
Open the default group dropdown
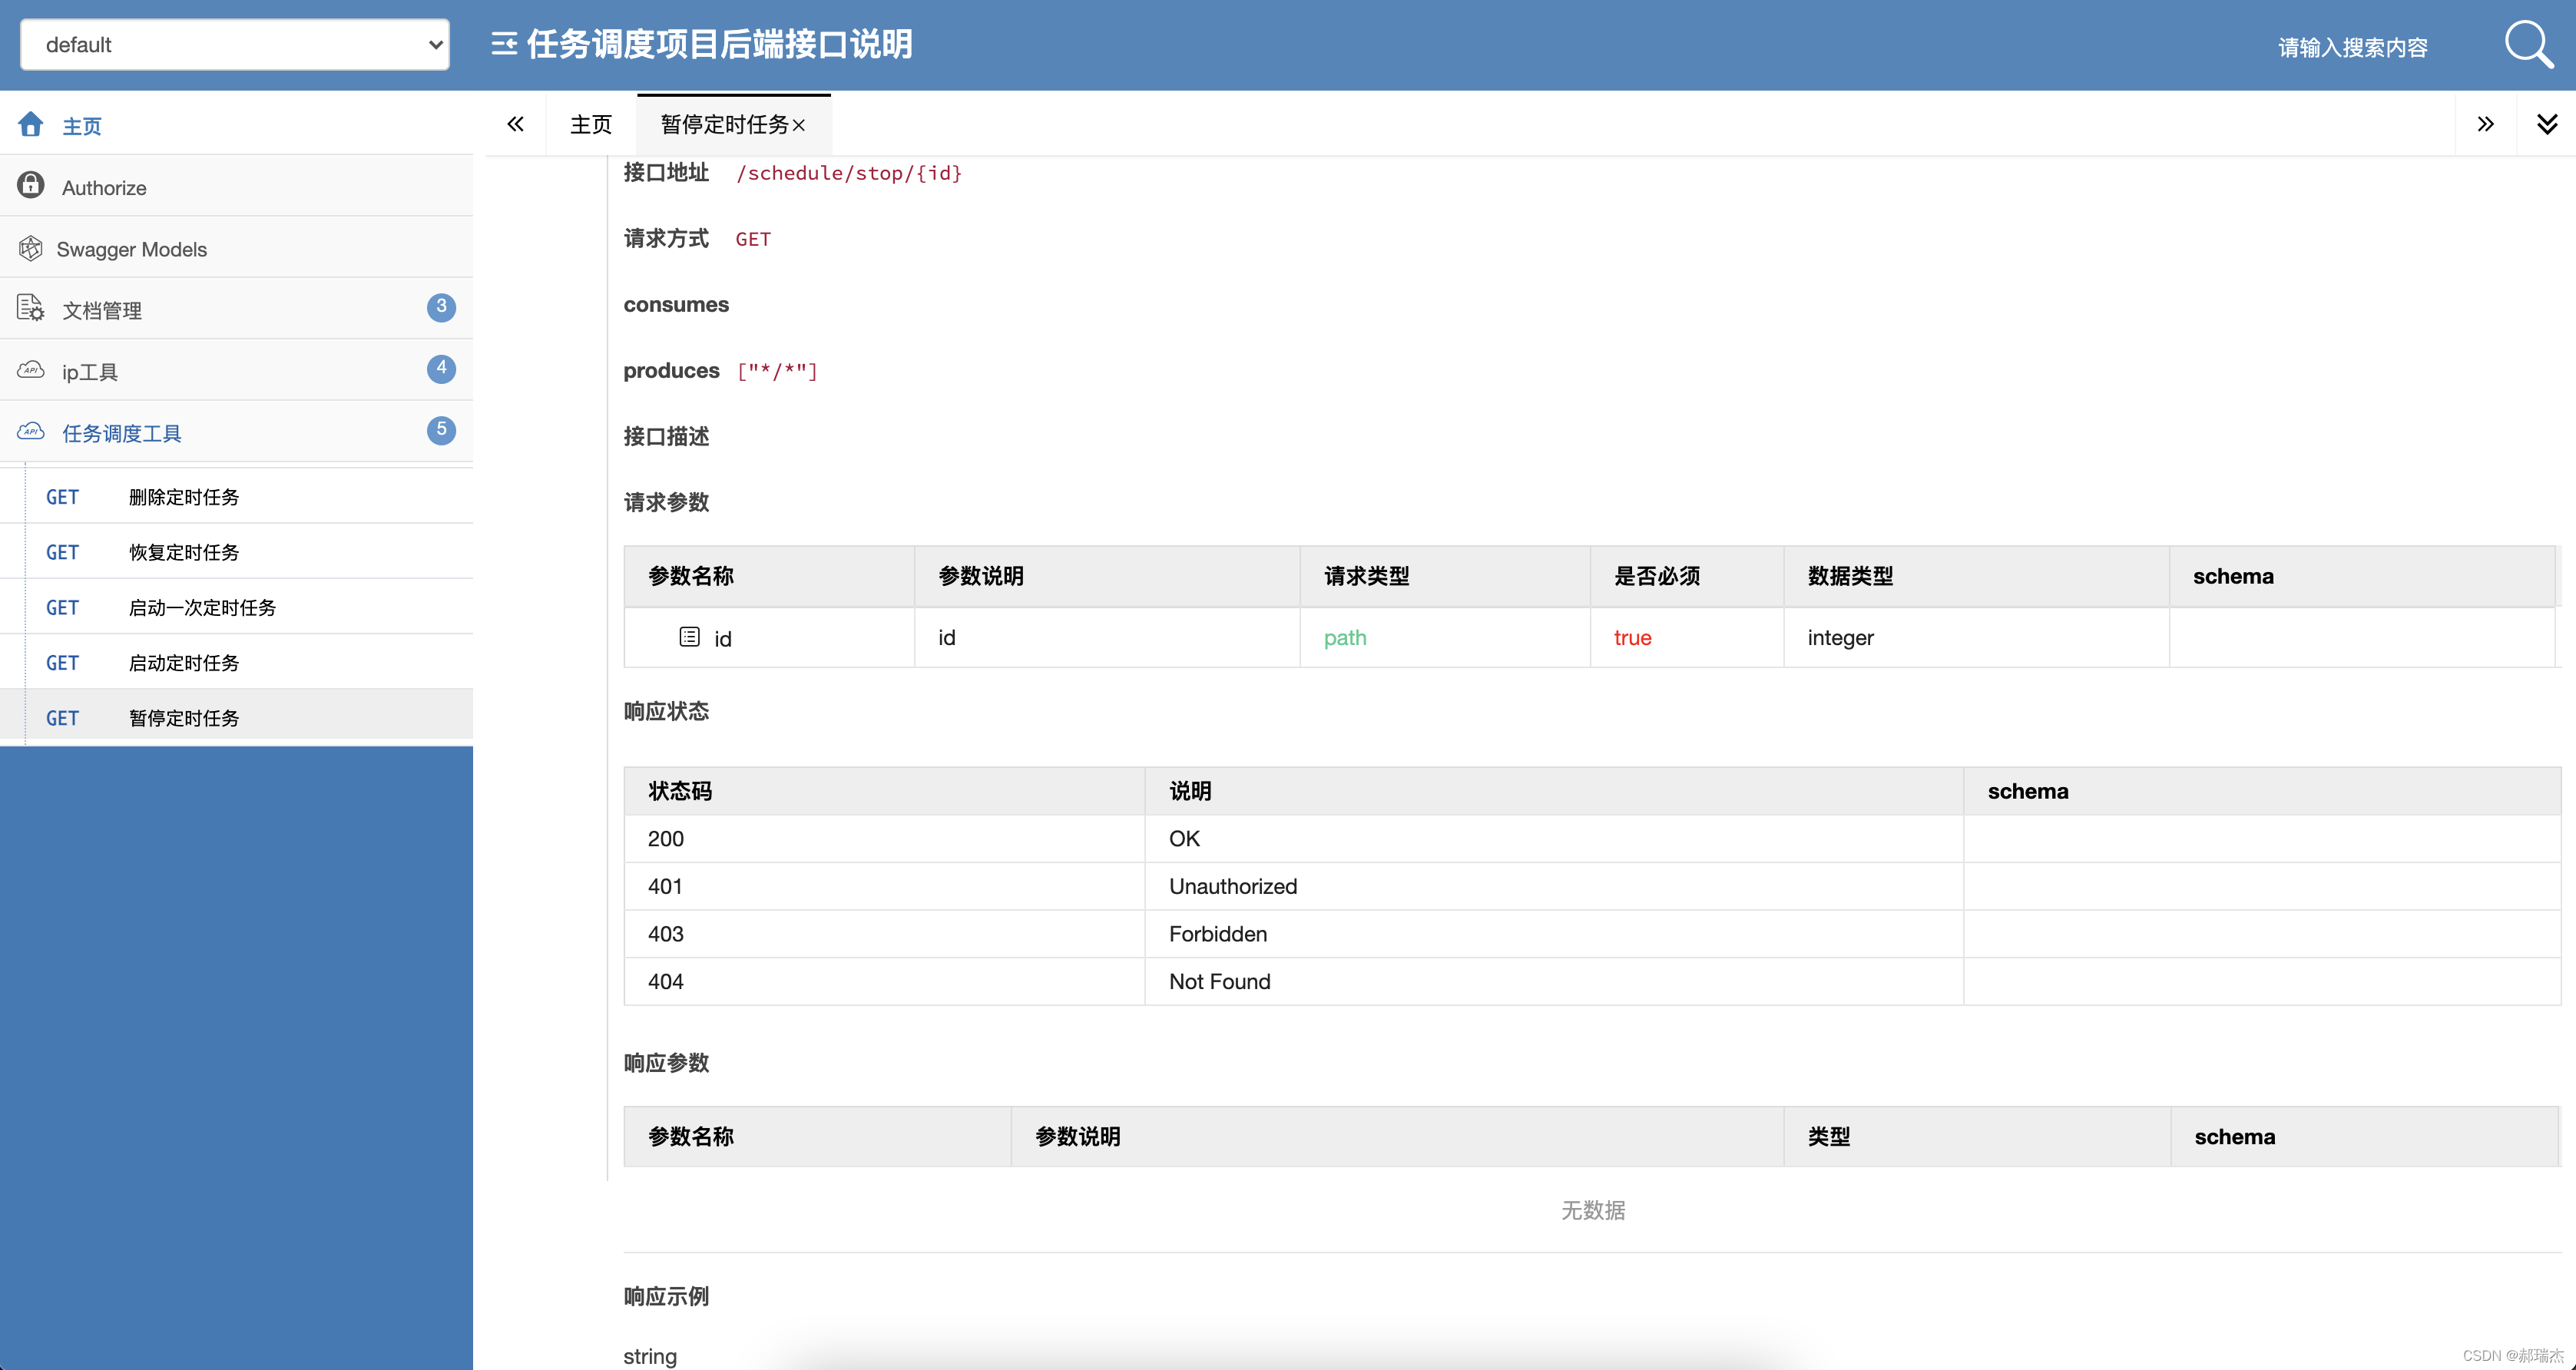(235, 45)
